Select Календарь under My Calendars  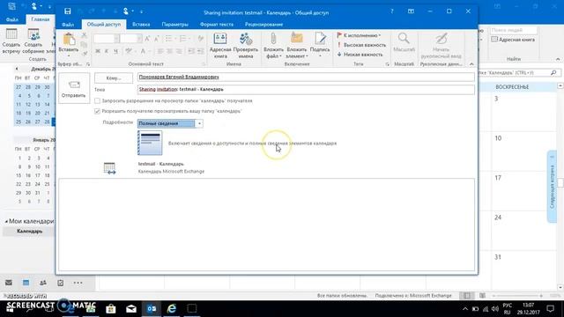tap(29, 231)
